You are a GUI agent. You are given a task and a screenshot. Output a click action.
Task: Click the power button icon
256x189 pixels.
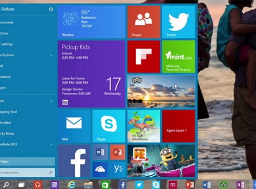(51, 9)
